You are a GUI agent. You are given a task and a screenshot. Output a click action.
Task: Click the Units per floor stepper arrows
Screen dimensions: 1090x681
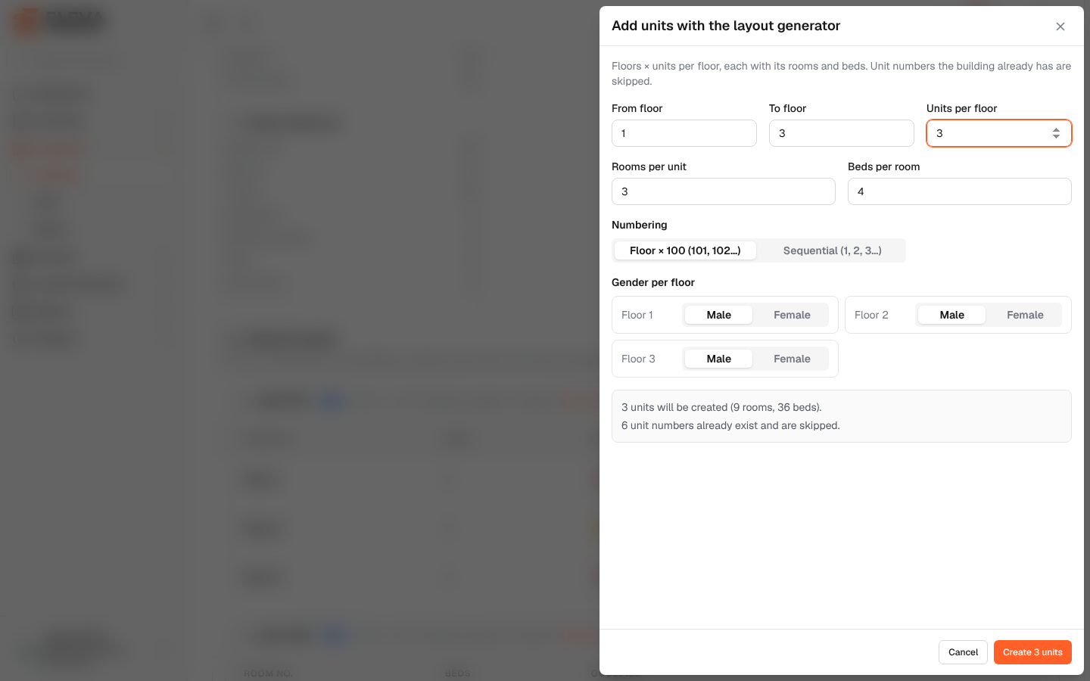[x=1056, y=133]
